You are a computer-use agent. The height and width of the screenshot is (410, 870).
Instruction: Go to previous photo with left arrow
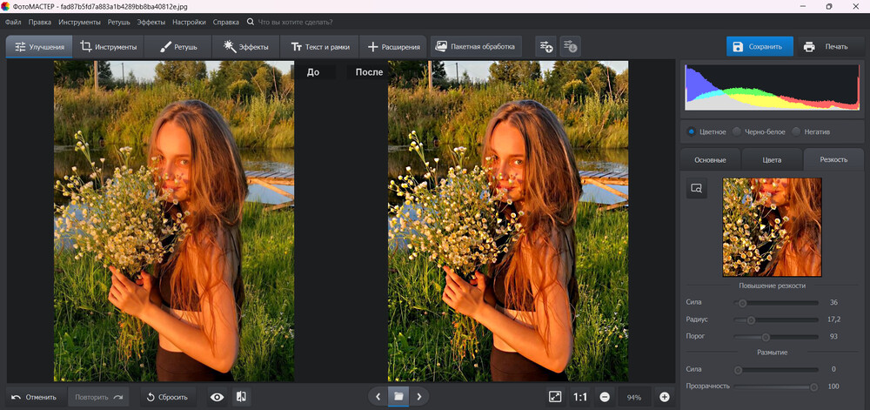click(x=378, y=397)
